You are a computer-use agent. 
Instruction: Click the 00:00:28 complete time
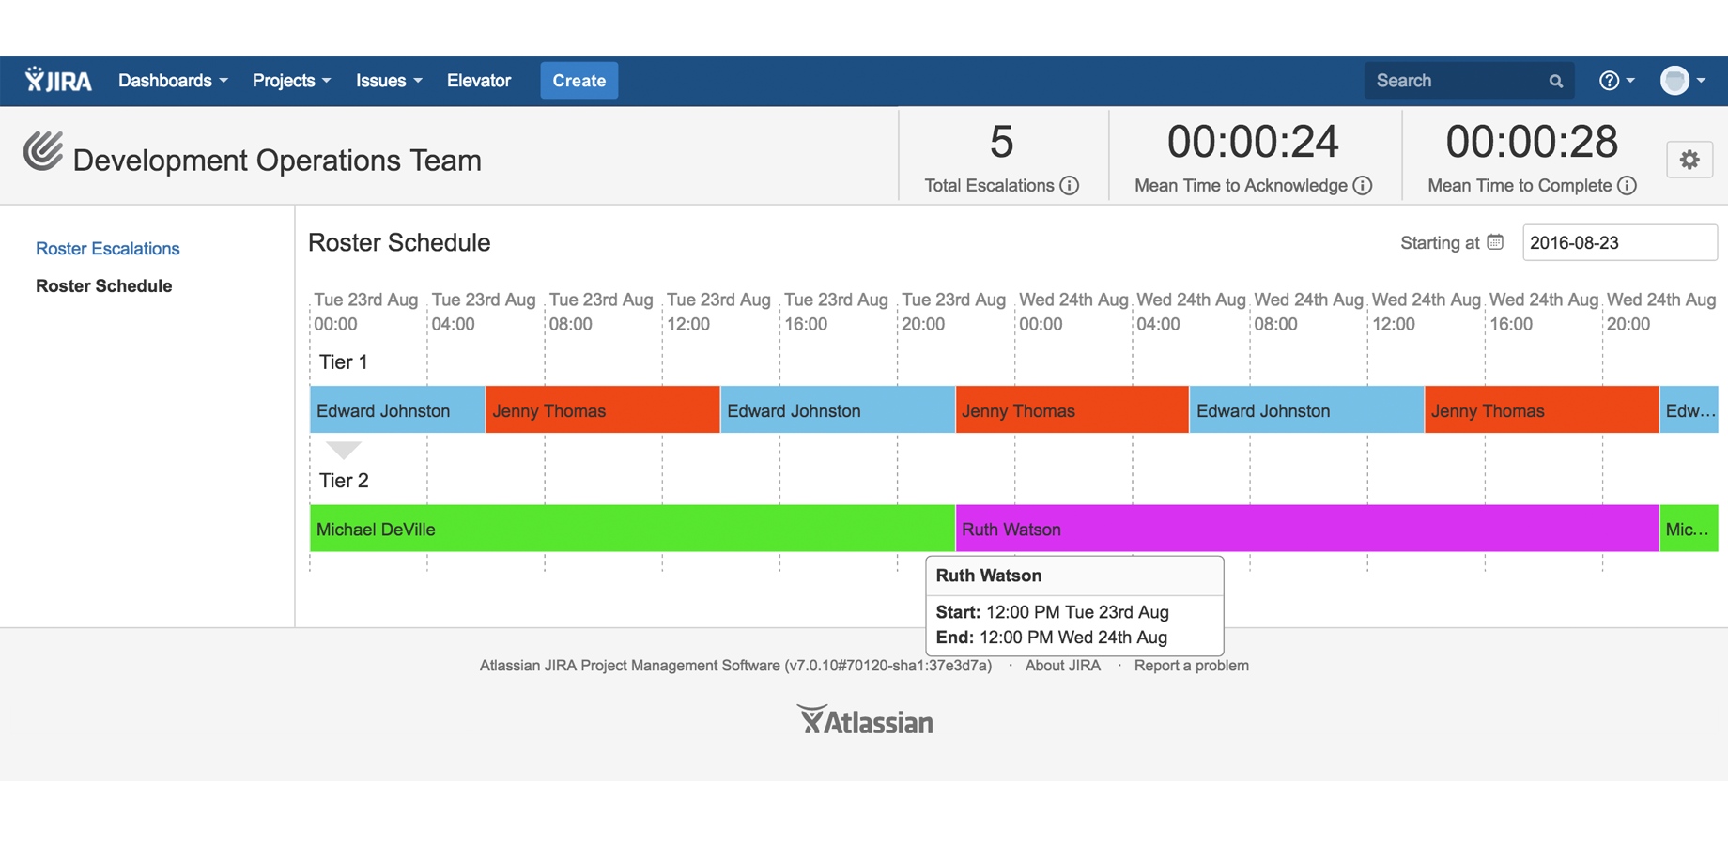(1532, 142)
